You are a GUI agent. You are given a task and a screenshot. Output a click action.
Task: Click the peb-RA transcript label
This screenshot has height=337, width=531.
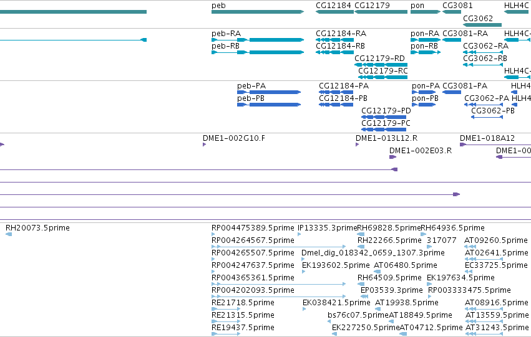[x=227, y=34]
